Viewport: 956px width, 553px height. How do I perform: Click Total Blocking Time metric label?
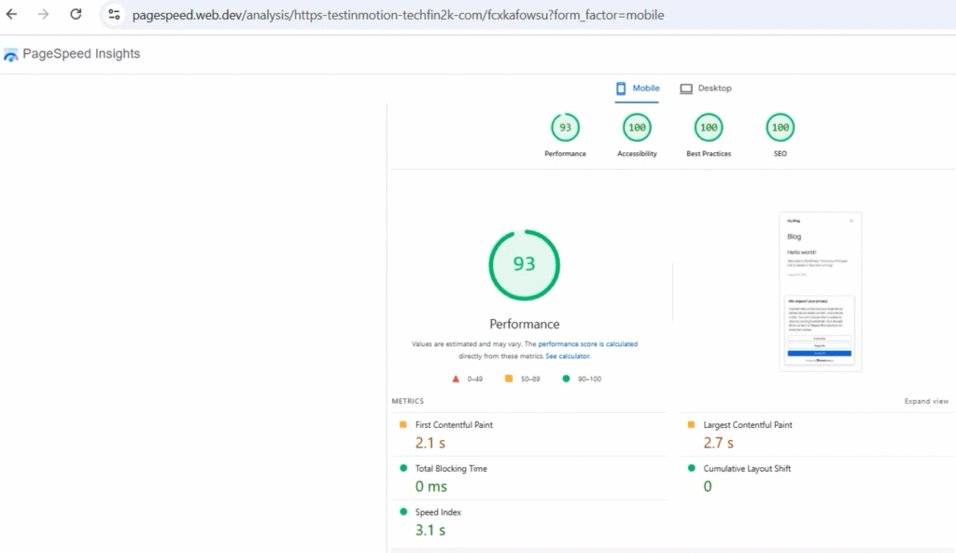point(451,469)
